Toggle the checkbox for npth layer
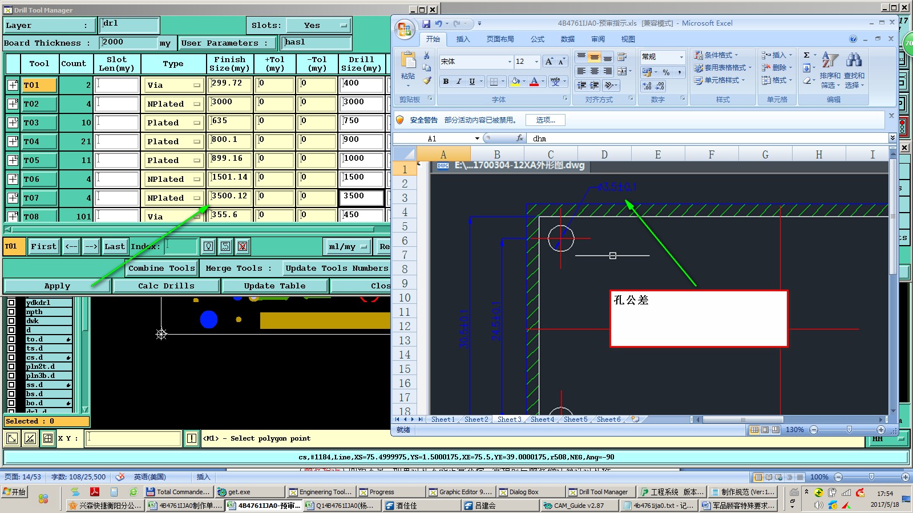 [11, 312]
